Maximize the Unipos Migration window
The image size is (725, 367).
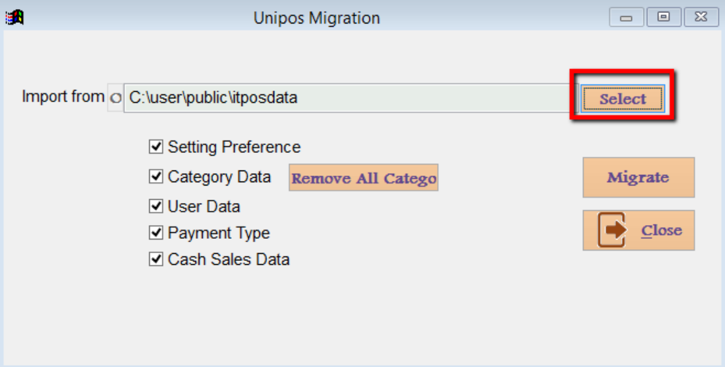664,18
